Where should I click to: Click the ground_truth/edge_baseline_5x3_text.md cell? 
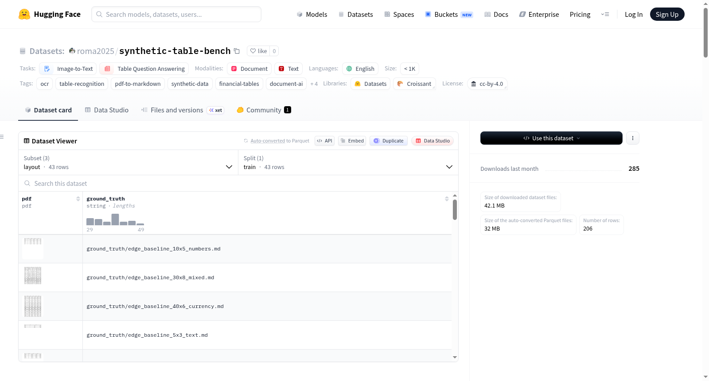click(x=267, y=335)
